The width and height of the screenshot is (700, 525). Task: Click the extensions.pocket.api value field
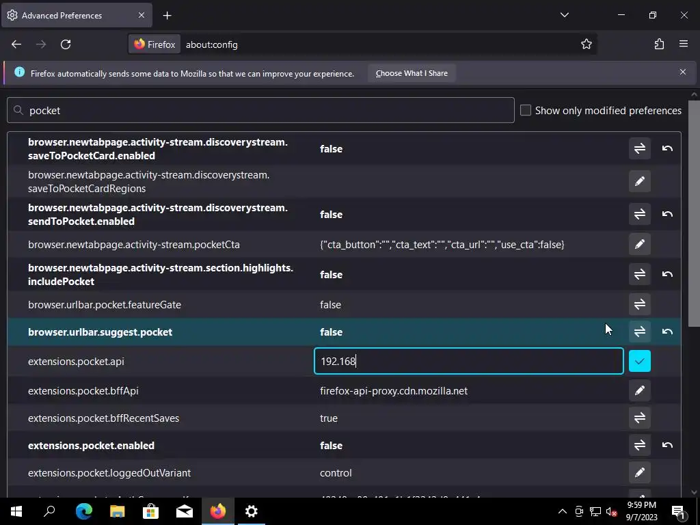tap(469, 361)
